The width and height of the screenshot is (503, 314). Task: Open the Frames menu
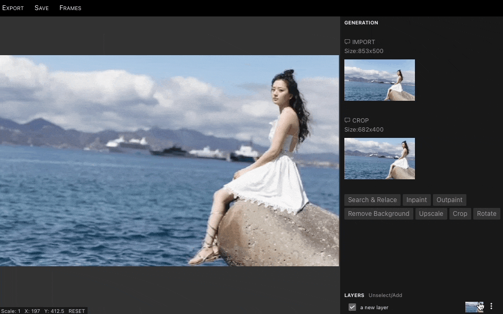click(70, 8)
